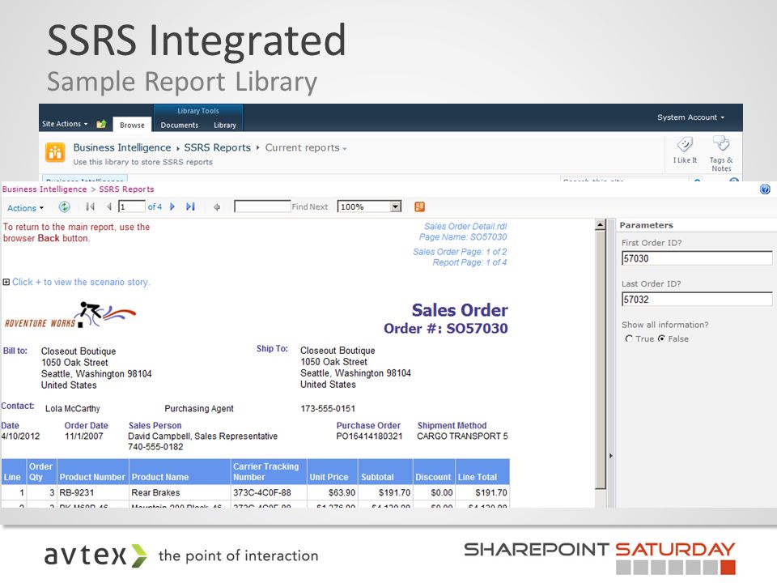777x583 pixels.
Task: Click SSRS Reports title breadcrumb
Action: coord(217,147)
